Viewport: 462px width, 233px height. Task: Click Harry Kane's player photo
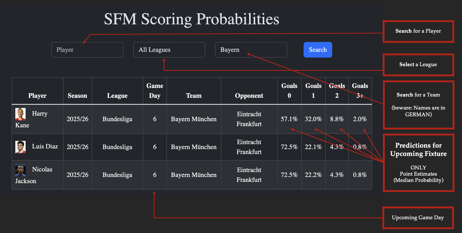21,114
